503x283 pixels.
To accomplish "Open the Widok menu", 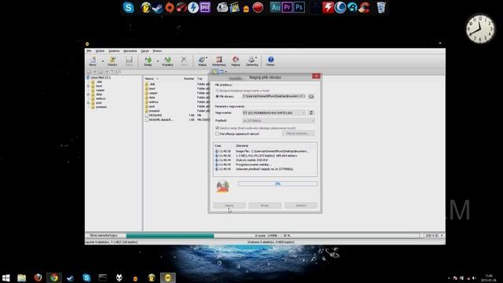I will click(100, 51).
